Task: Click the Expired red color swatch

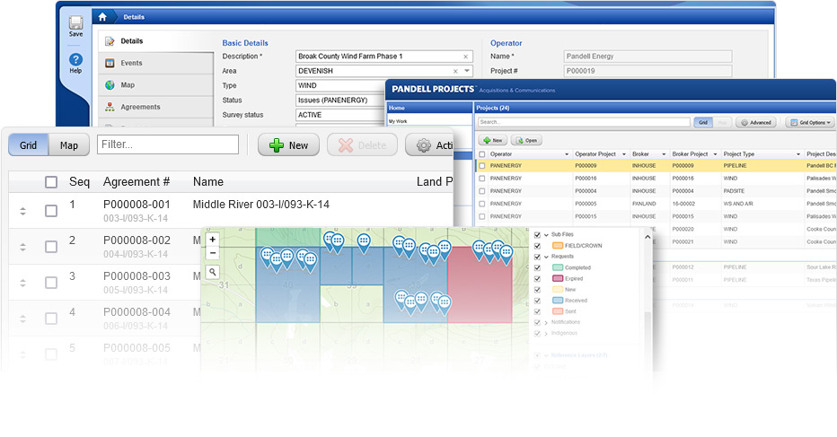Action: pyautogui.click(x=558, y=278)
